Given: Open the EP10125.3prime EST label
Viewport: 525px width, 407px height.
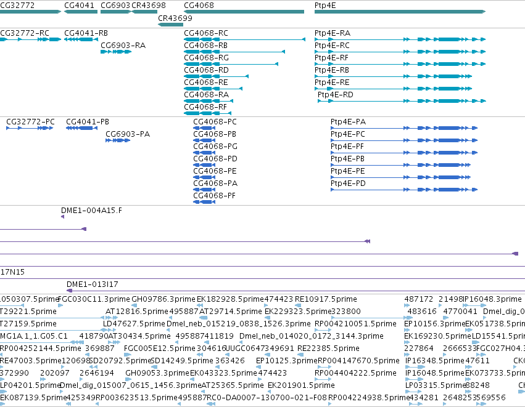Looking at the screenshot, I should click(287, 361).
